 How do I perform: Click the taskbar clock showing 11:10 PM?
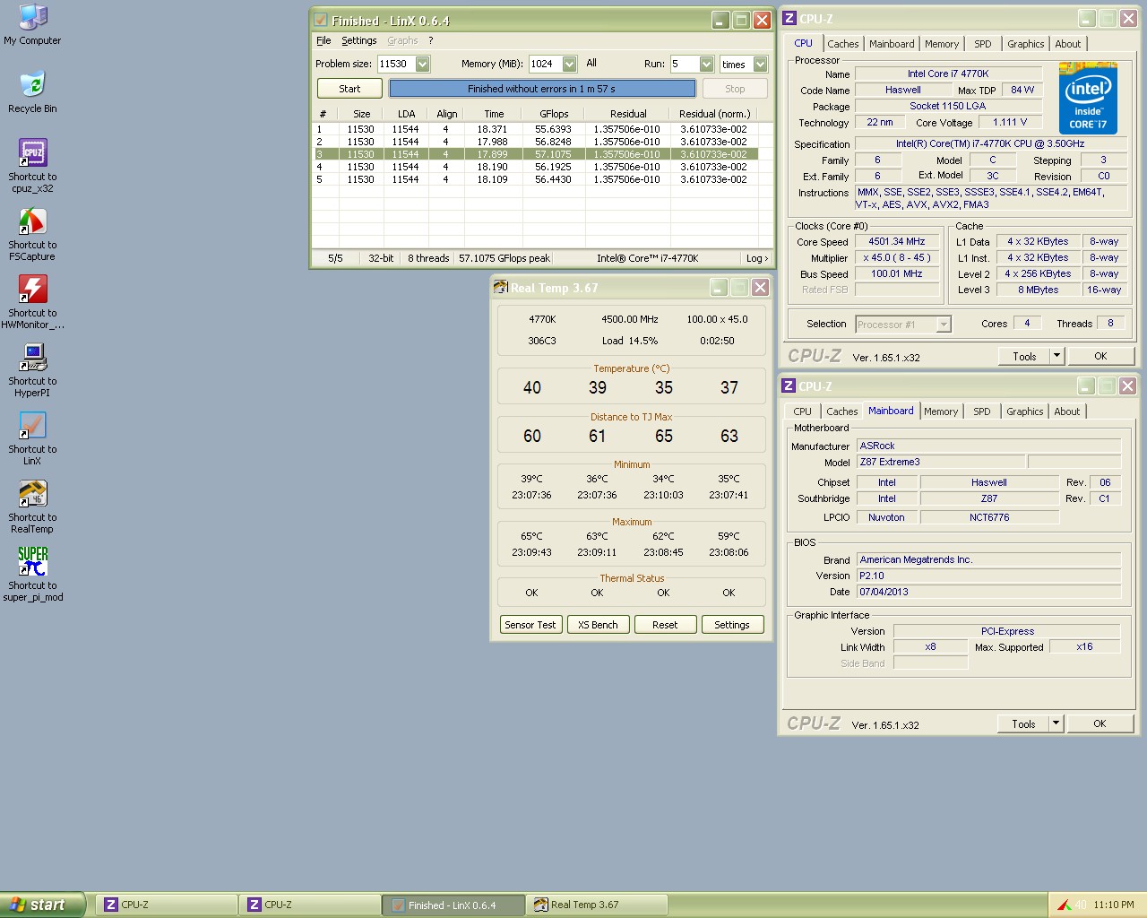[1114, 905]
